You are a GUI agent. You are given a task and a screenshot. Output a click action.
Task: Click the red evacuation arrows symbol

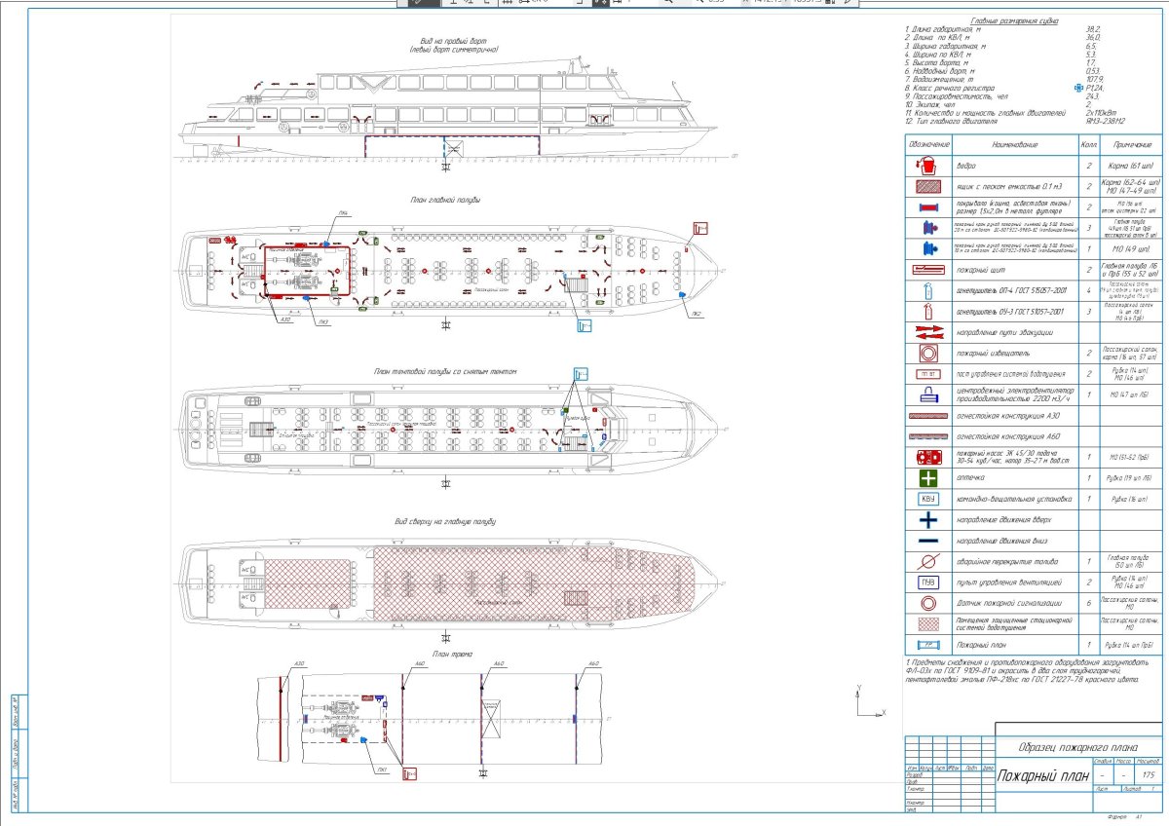tap(928, 331)
